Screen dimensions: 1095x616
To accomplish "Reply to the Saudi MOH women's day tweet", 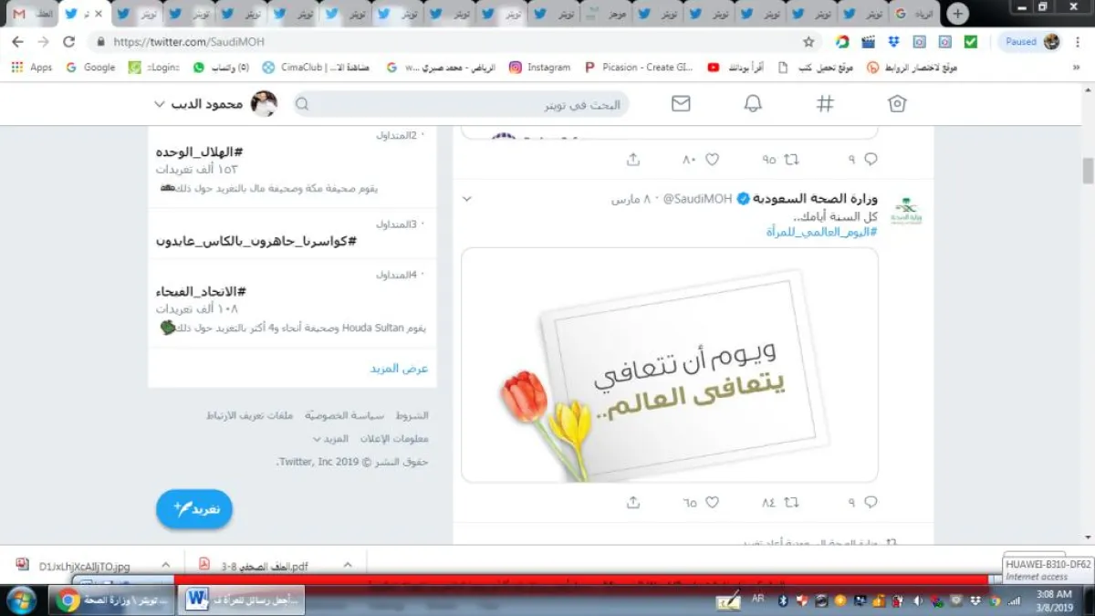I will pos(871,502).
